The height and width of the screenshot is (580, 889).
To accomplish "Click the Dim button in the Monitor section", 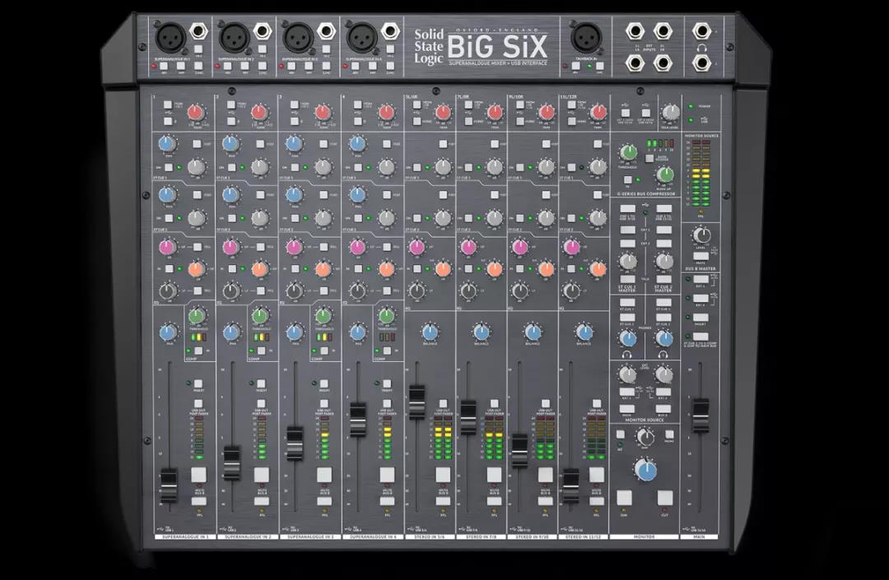I will tap(624, 498).
